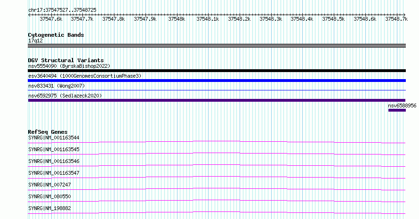Click the thin blue nsv833431 variant line
The width and height of the screenshot is (419, 219).
pyautogui.click(x=217, y=90)
